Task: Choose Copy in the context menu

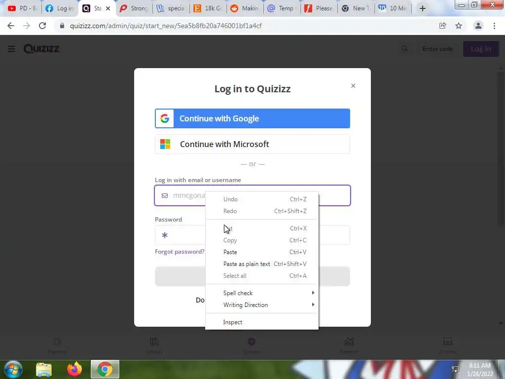Action: click(262, 240)
